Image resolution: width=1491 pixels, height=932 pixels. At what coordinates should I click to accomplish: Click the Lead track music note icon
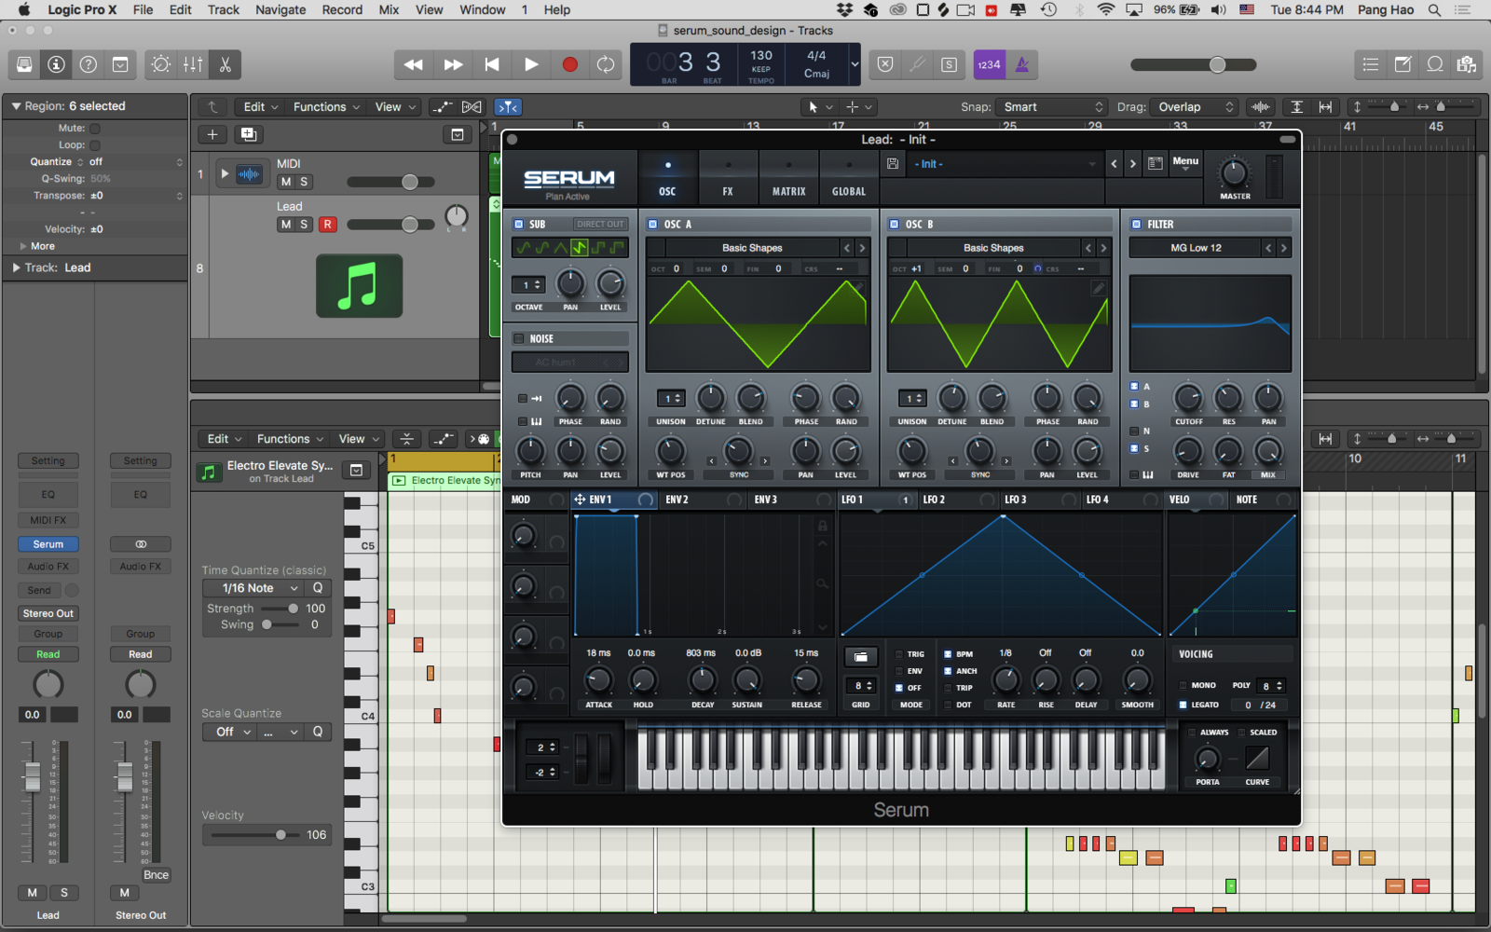pos(359,286)
